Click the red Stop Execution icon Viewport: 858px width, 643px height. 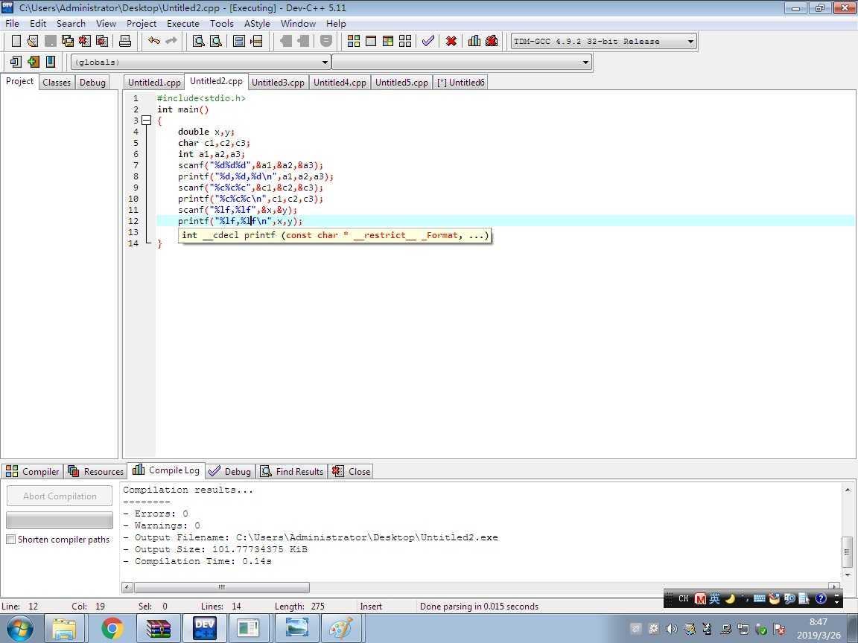[451, 41]
